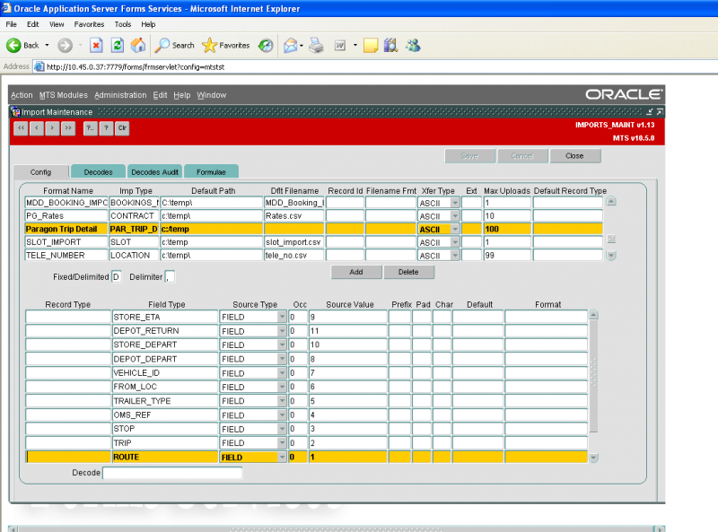Stop page loading with the red X icon
This screenshot has height=532, width=718.
[x=96, y=46]
